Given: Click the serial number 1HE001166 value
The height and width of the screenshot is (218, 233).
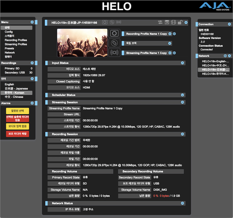Looking at the screenshot, I should click(207, 34).
